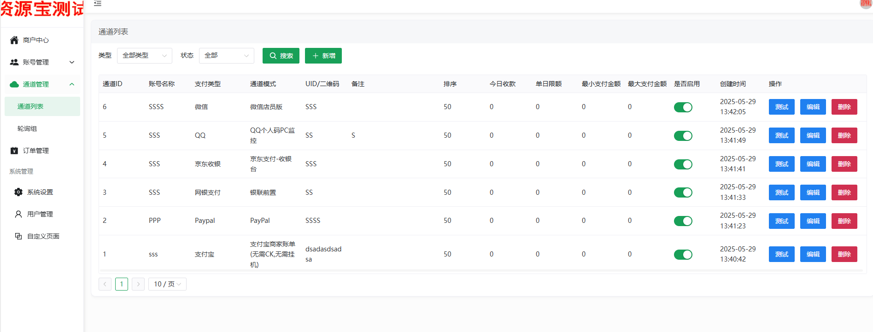Viewport: 873px width, 332px height.
Task: Click the 通道ID column header
Action: point(112,84)
